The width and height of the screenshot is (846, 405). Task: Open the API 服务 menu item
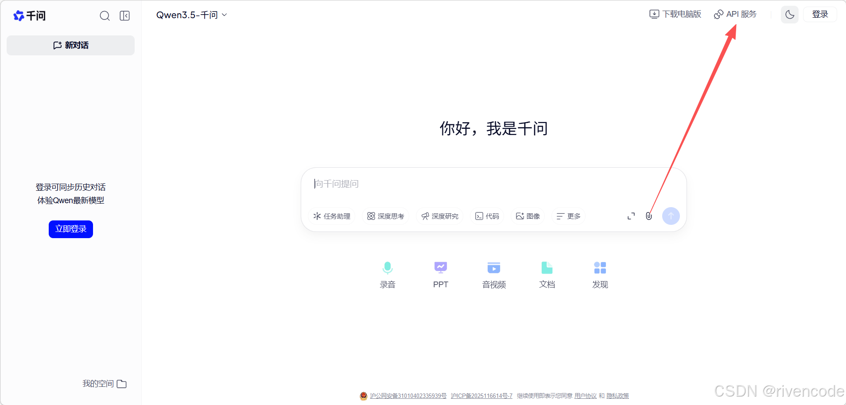[x=736, y=14]
